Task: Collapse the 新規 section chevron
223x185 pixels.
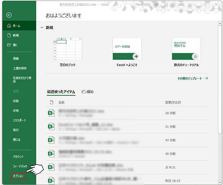Action: pos(42,28)
